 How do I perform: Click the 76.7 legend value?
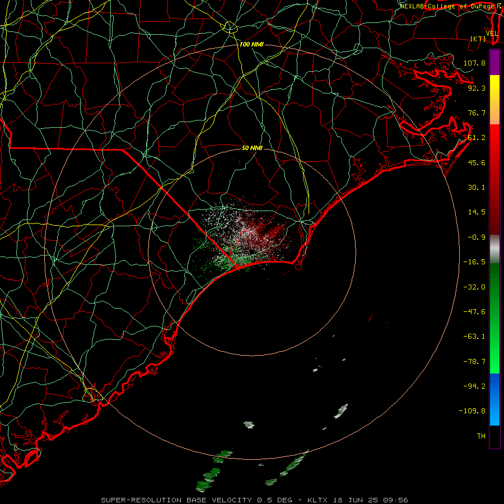[x=477, y=113]
